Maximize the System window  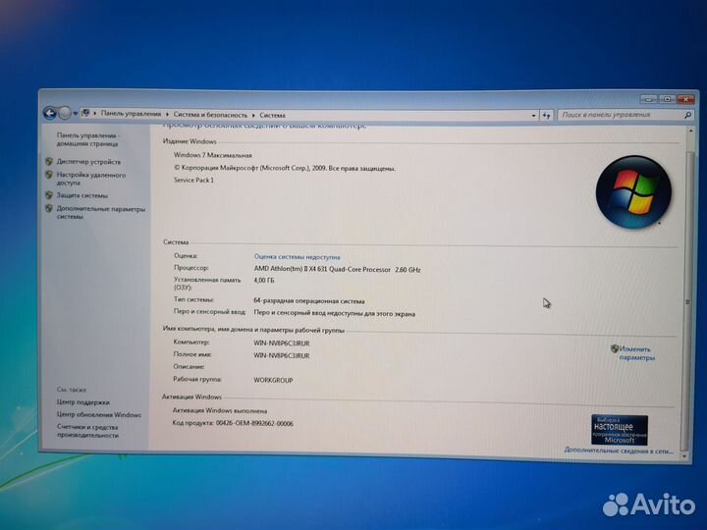(667, 99)
